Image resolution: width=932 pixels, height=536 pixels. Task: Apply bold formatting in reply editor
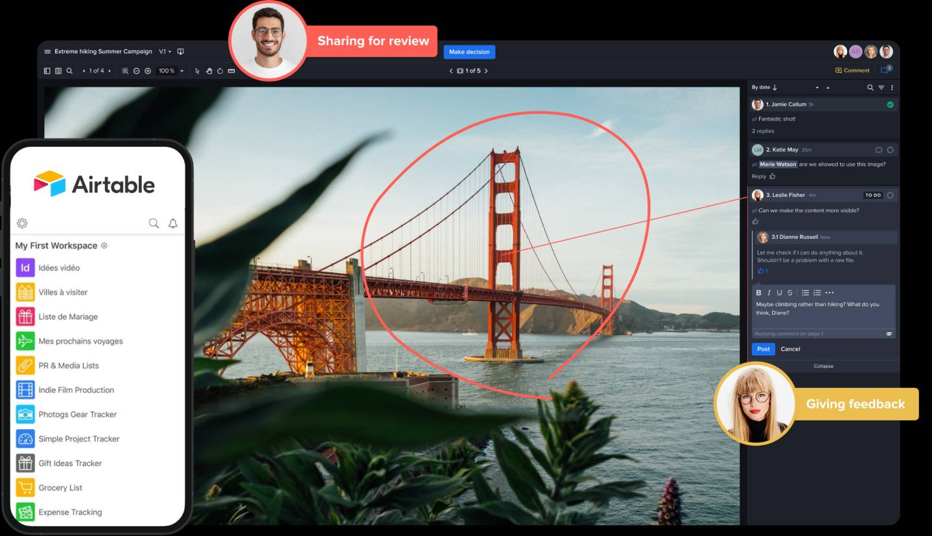[x=759, y=293]
